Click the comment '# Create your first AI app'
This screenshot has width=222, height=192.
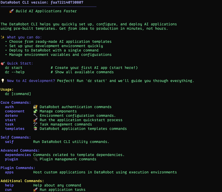(x=94, y=68)
